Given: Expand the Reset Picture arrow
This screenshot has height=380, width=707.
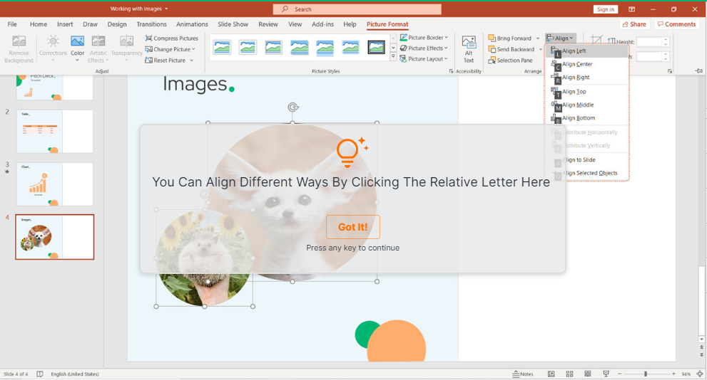Looking at the screenshot, I should 192,60.
